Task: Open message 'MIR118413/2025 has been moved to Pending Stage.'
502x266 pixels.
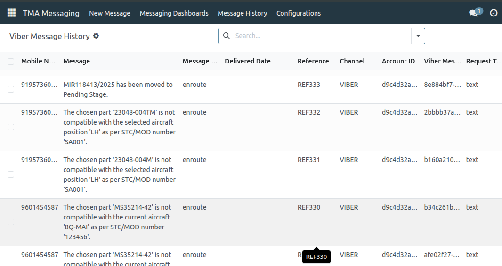Action: tap(118, 89)
